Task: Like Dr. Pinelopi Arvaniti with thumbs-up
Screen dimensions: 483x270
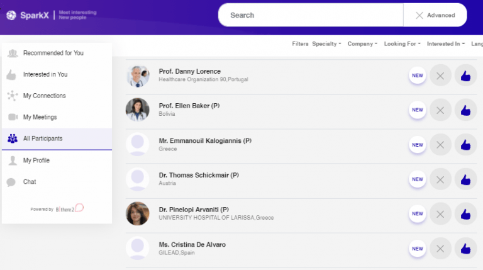Action: click(465, 214)
